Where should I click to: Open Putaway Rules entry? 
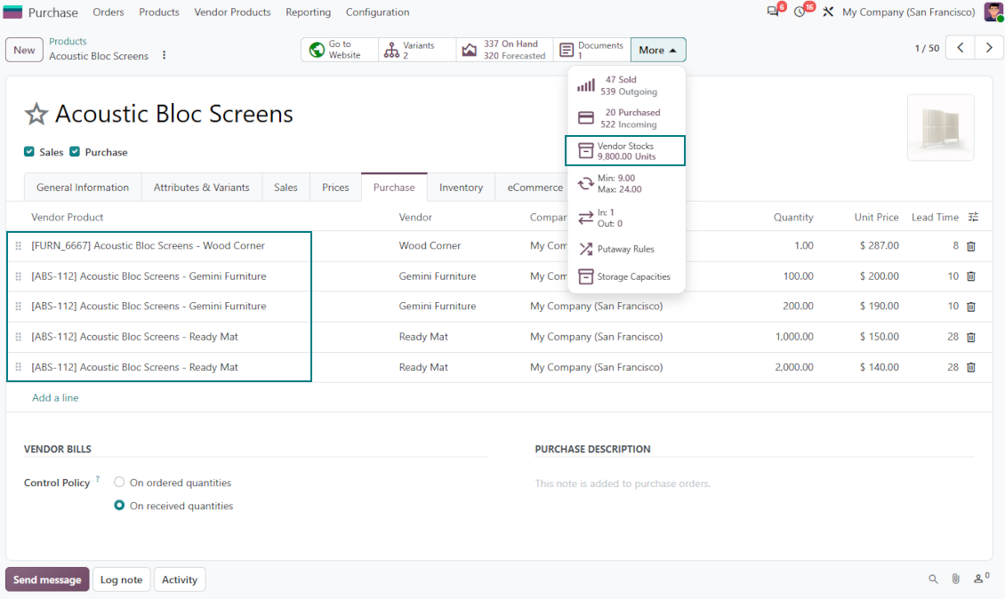(626, 249)
